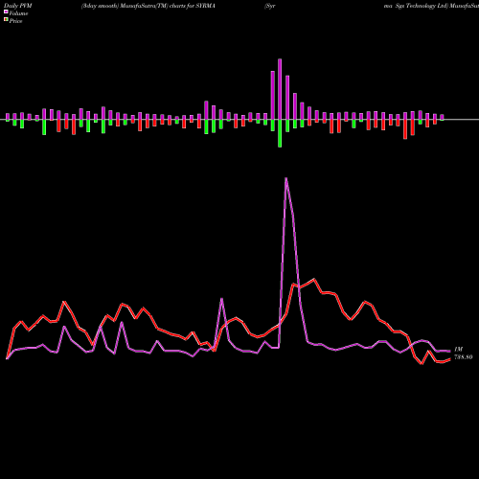Click the peak of magenta volume line
479x479 pixels.
(x=285, y=178)
